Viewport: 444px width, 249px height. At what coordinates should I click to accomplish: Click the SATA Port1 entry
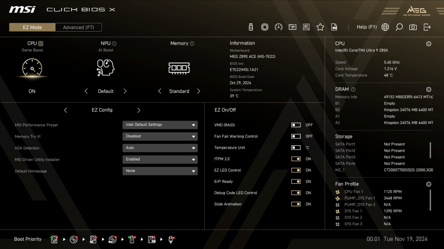point(370,144)
